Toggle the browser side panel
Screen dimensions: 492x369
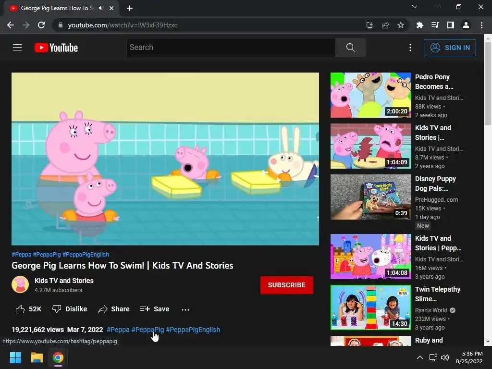(x=450, y=25)
